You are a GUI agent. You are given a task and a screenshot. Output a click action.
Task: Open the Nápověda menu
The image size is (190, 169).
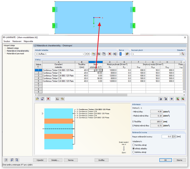tap(28, 41)
